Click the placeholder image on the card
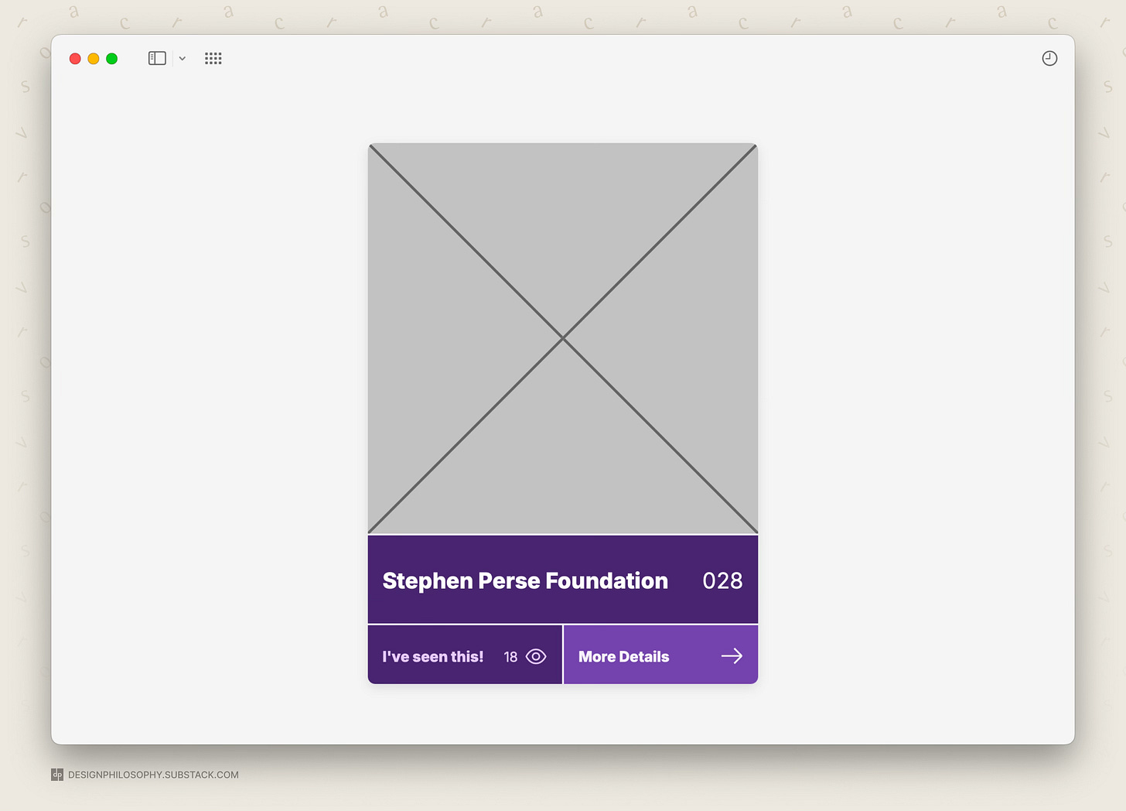Image resolution: width=1126 pixels, height=811 pixels. point(563,338)
